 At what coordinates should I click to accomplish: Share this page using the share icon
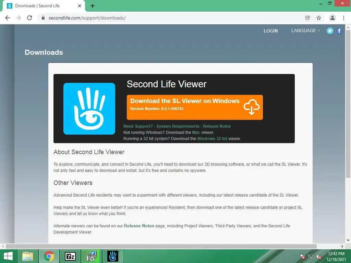pyautogui.click(x=308, y=18)
